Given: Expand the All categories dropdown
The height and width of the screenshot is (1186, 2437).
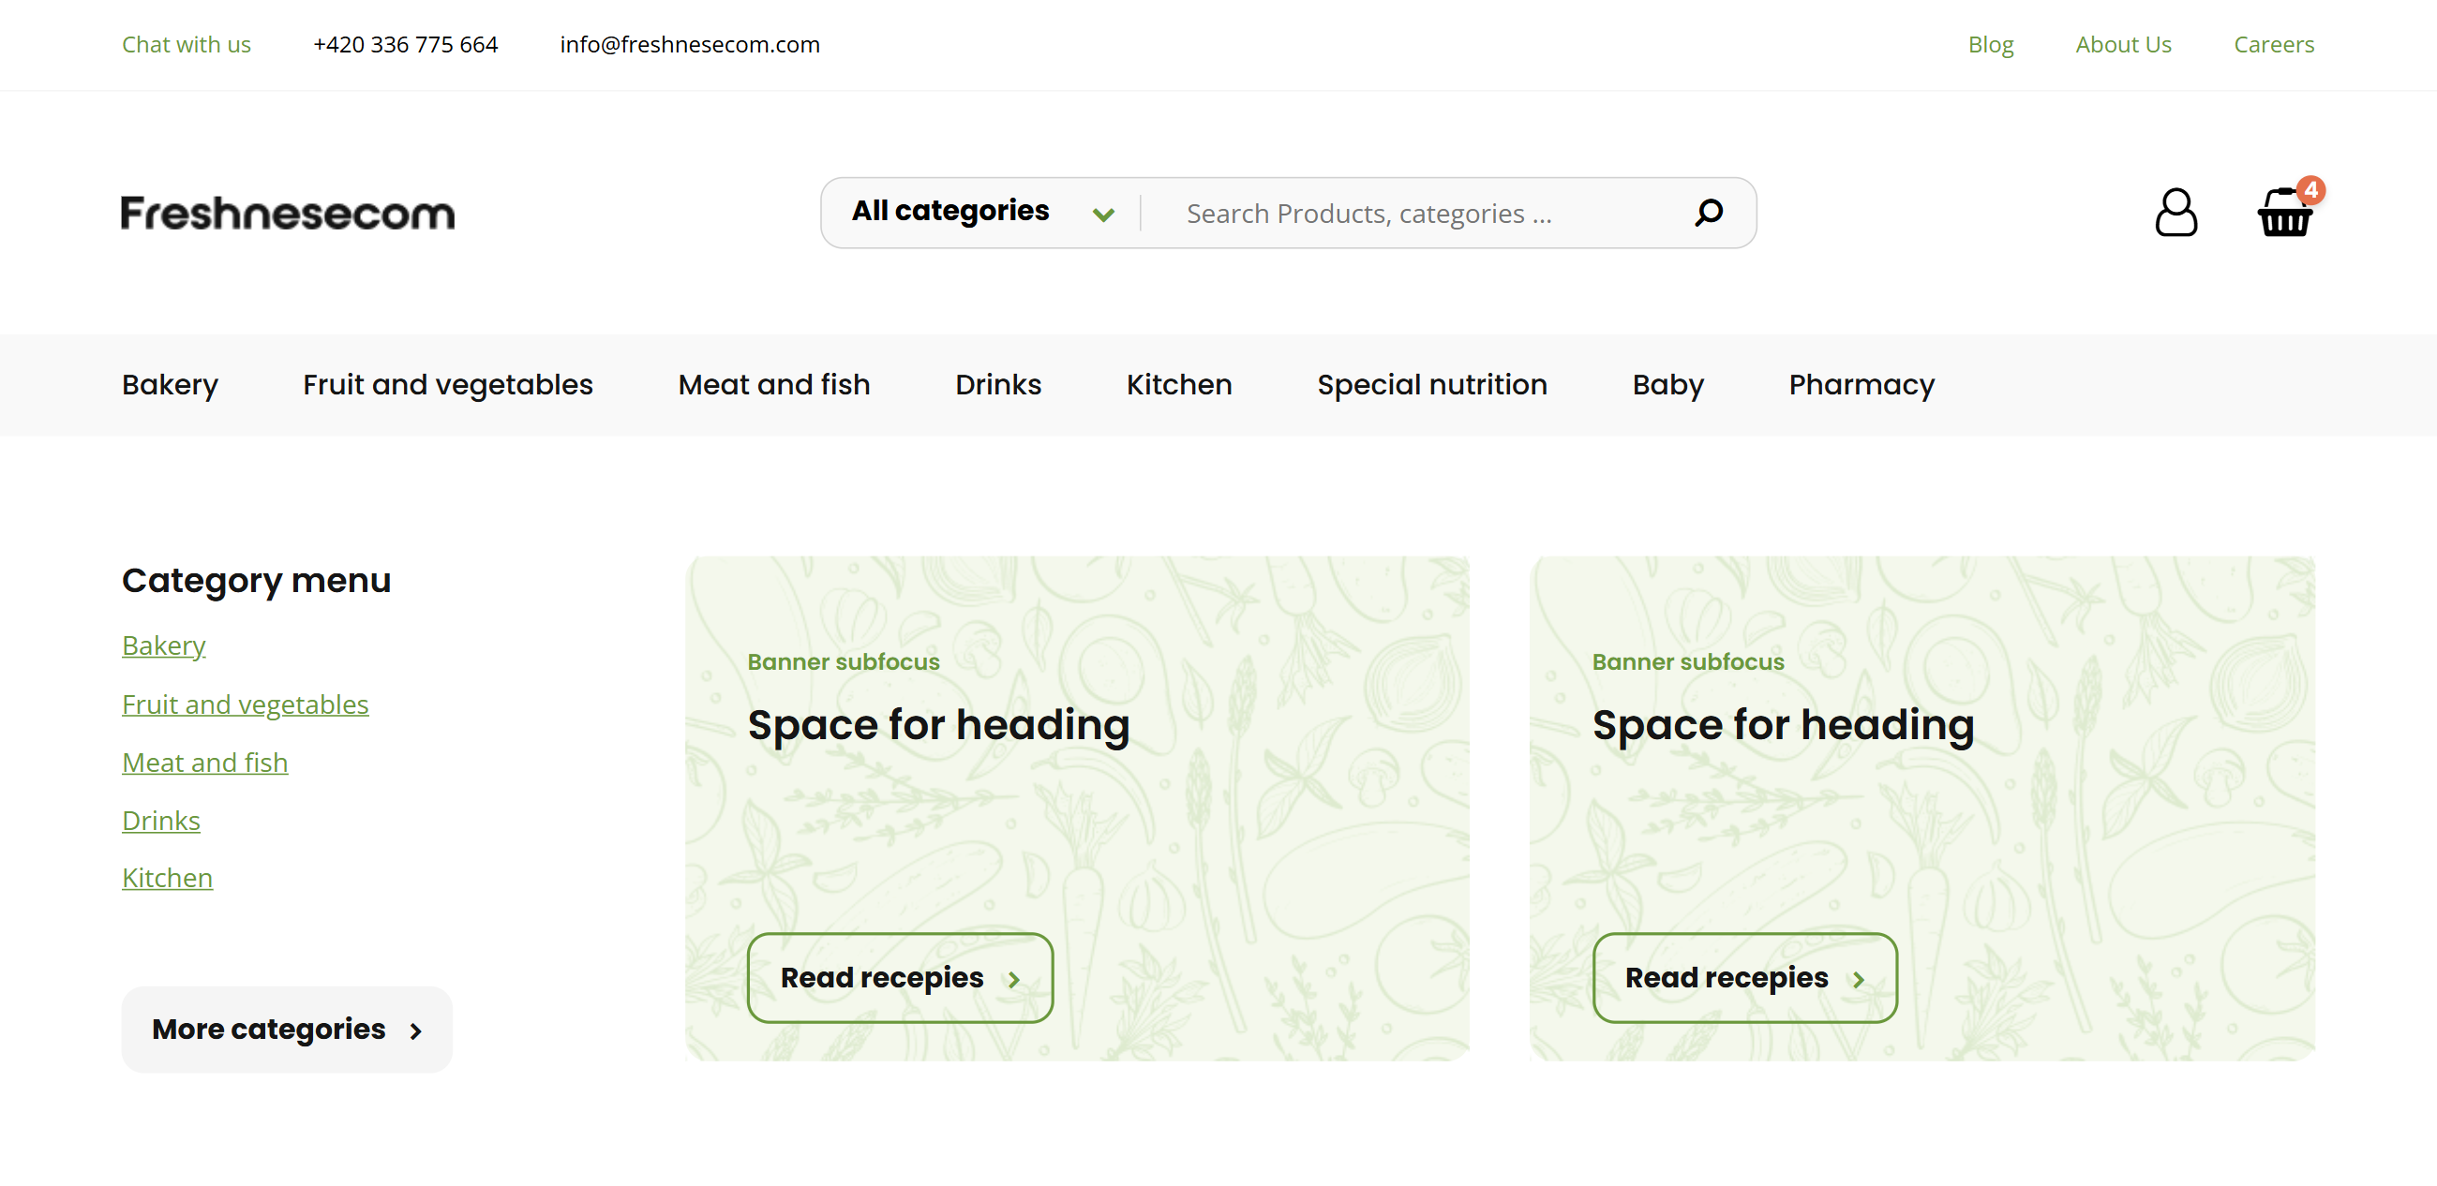Looking at the screenshot, I should [x=949, y=211].
